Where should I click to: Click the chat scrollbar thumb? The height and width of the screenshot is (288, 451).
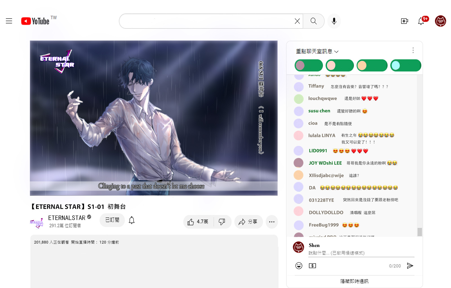(420, 232)
